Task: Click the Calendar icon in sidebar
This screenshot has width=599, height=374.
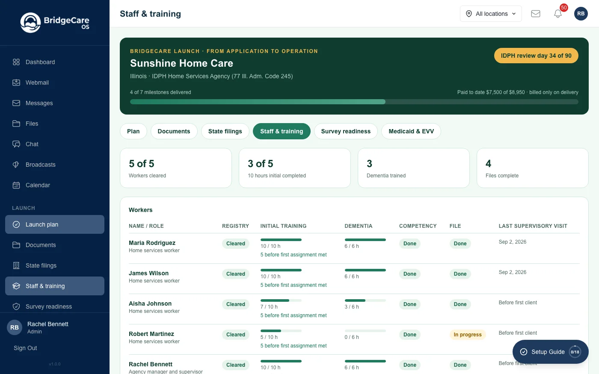Action: (16, 185)
